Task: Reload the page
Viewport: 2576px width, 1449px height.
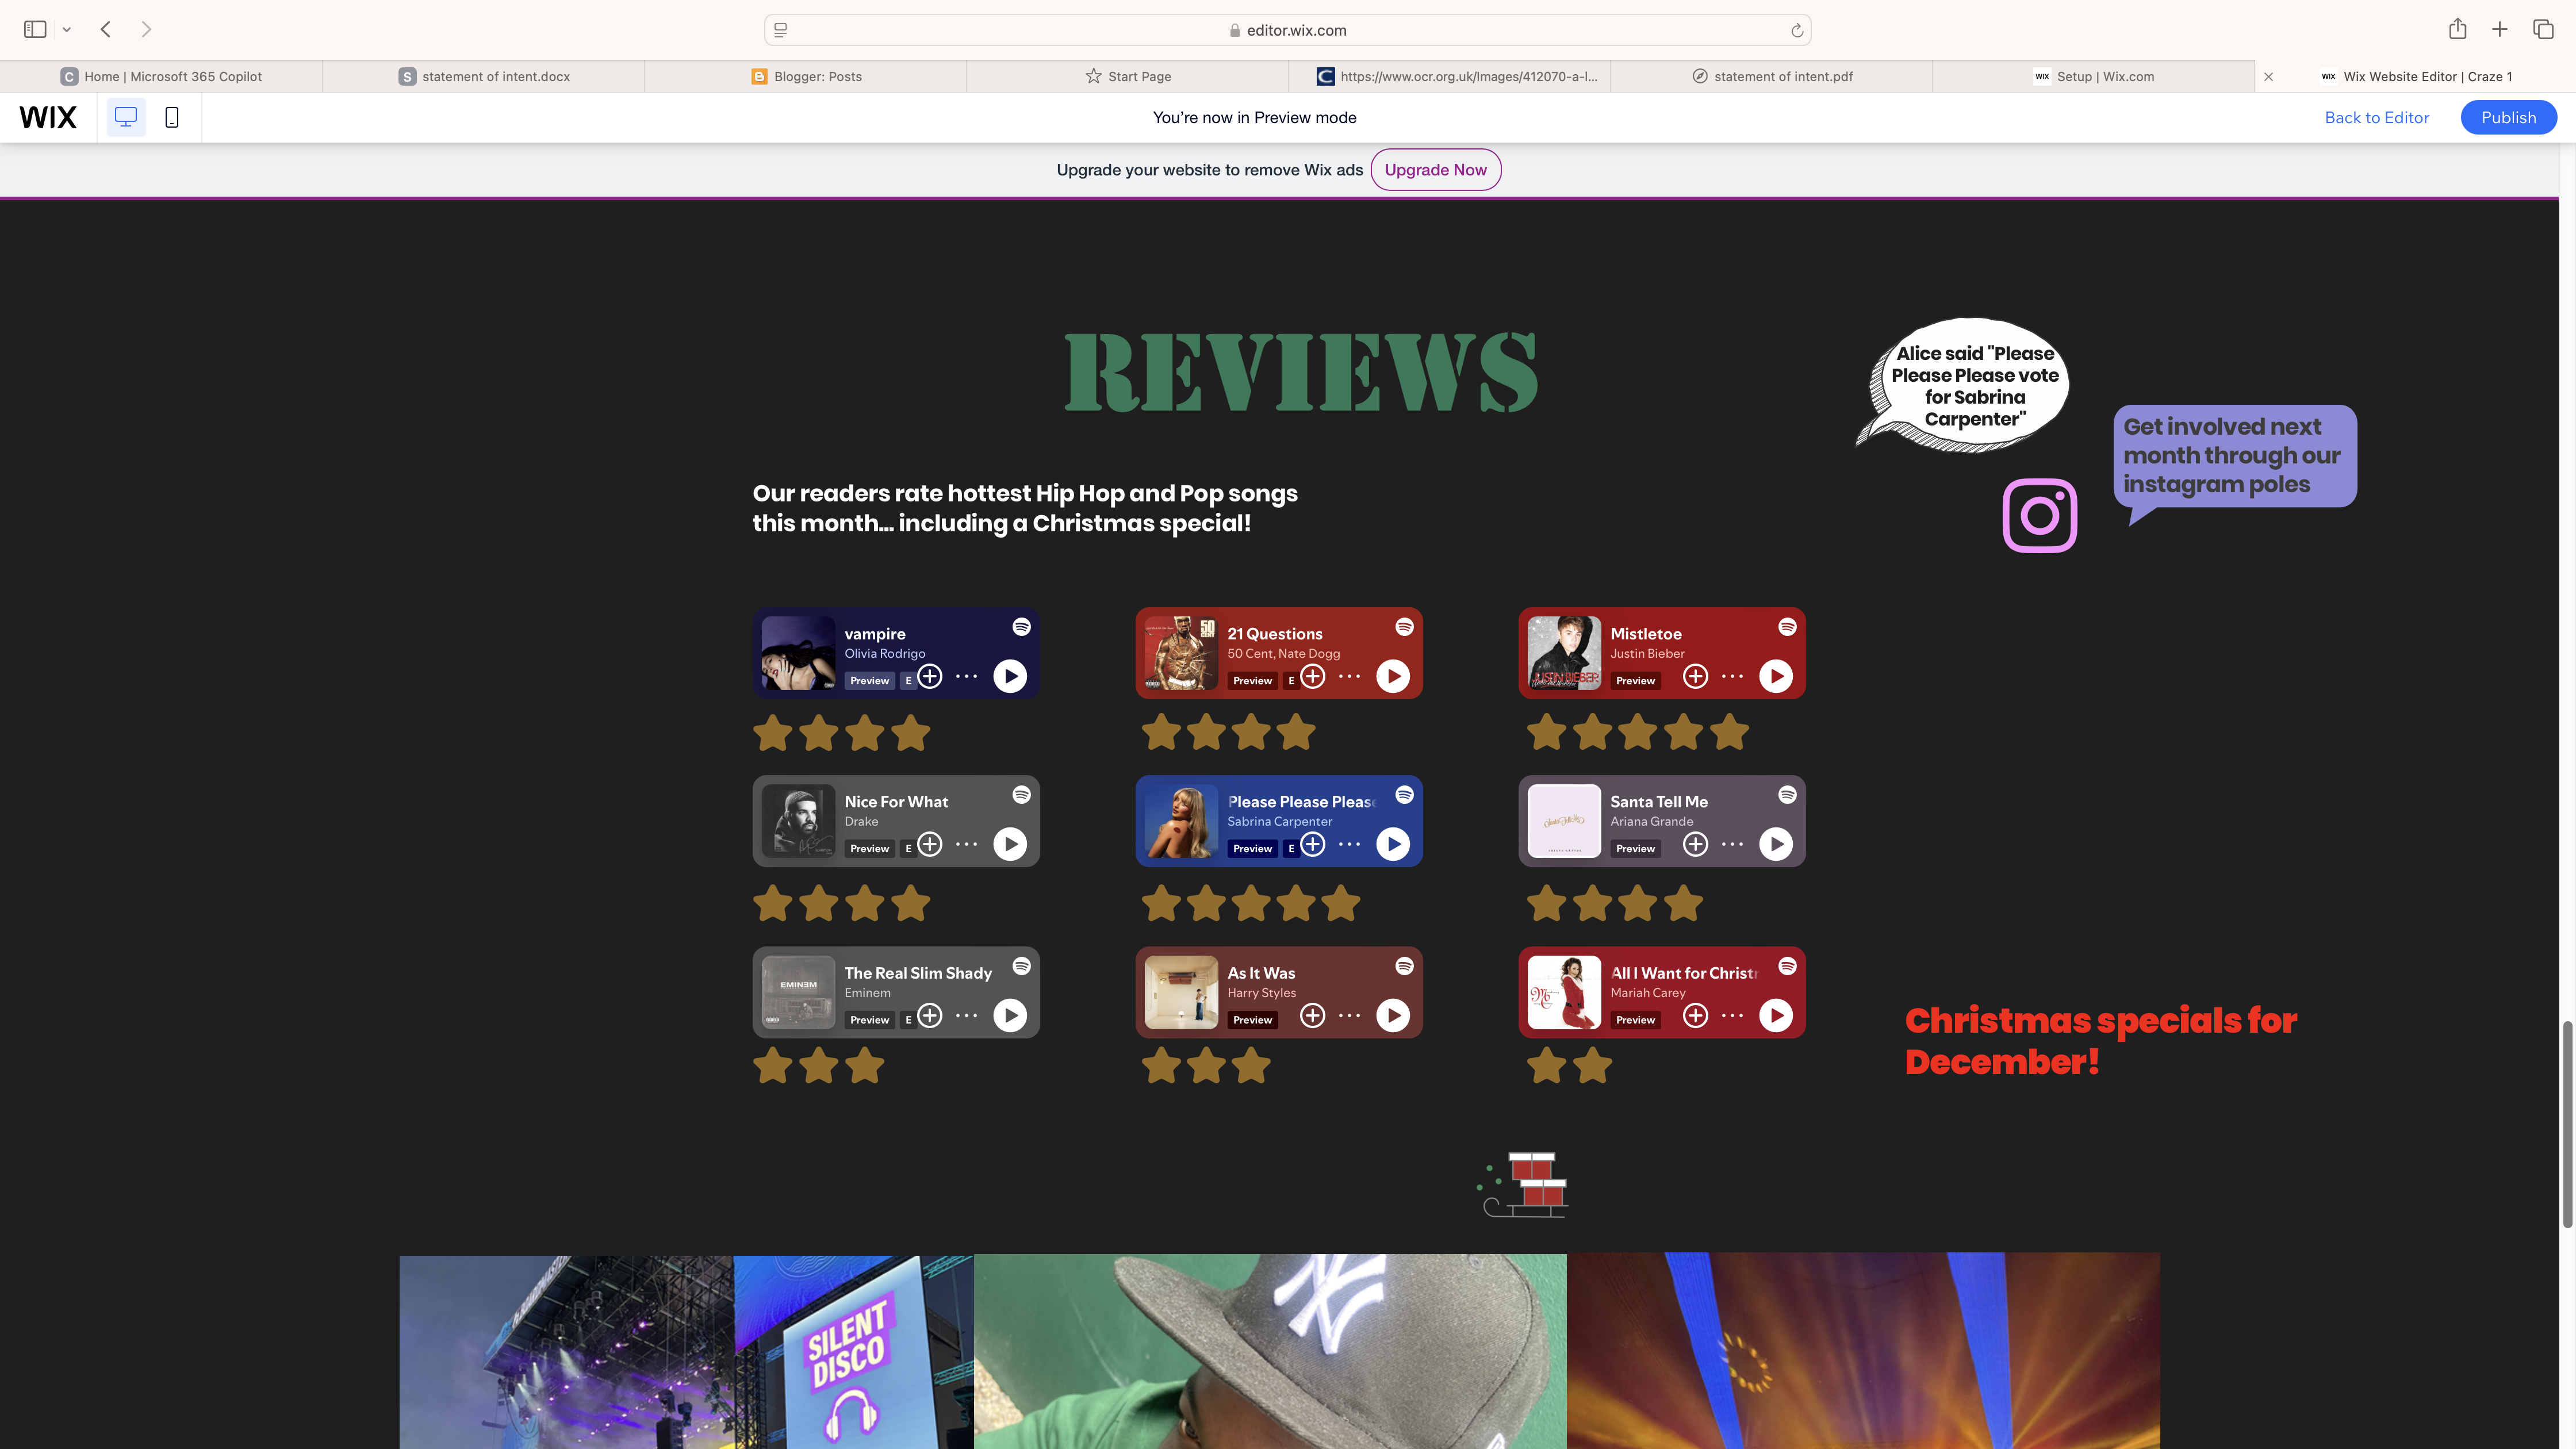Action: point(1796,30)
